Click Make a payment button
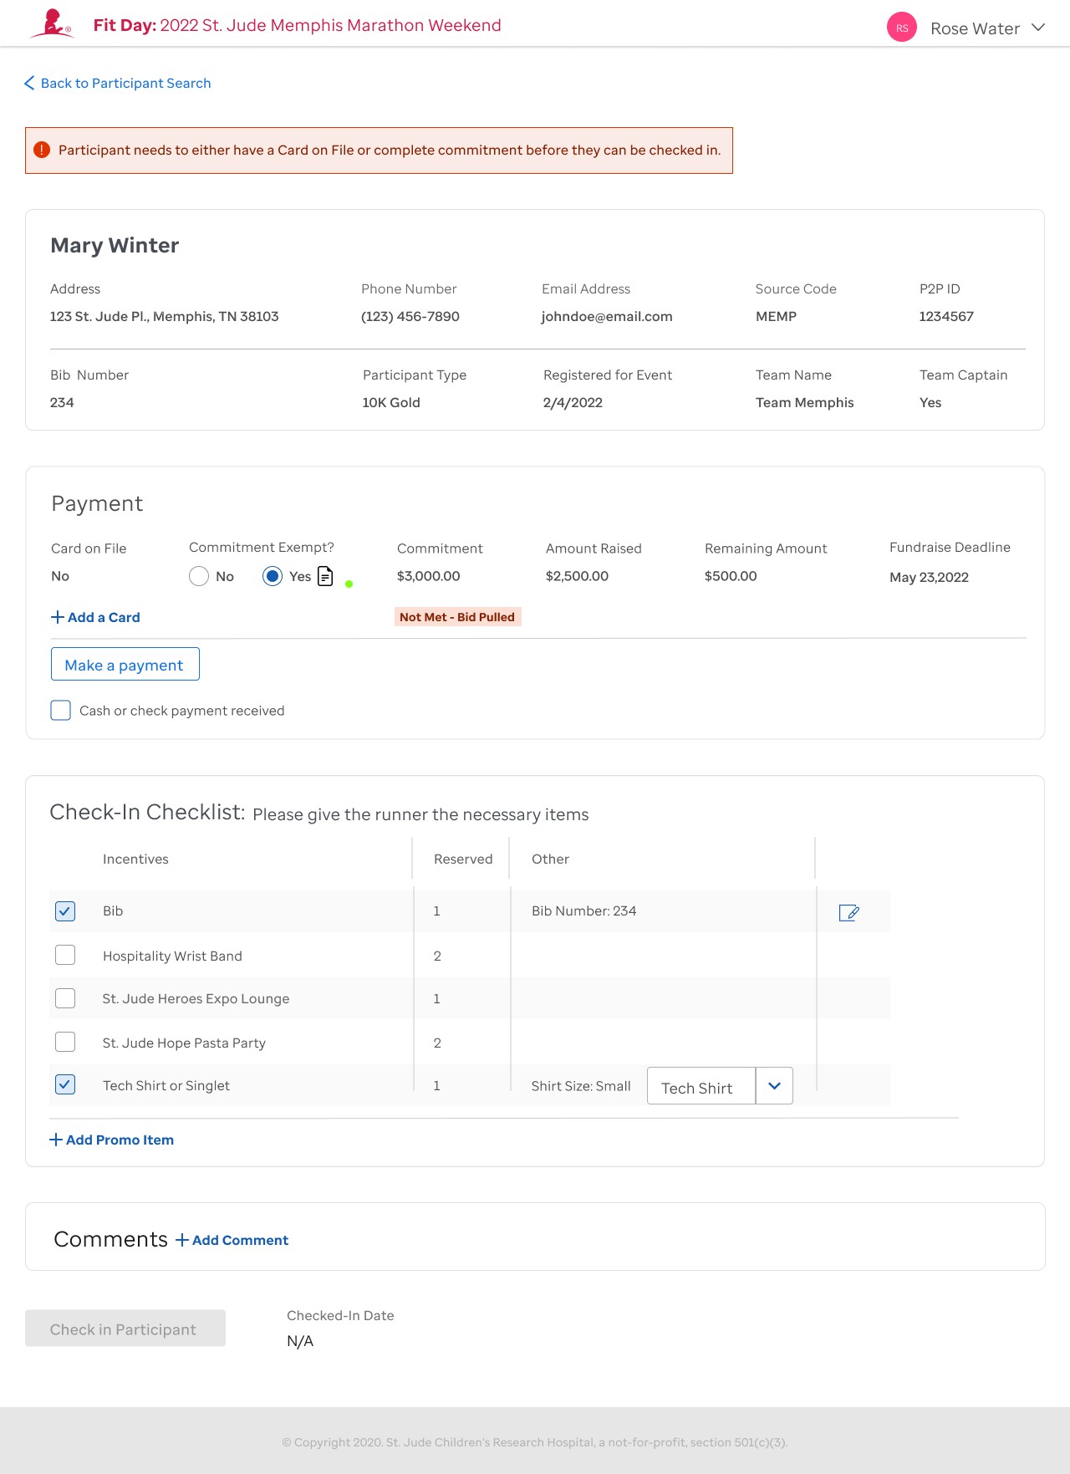This screenshot has width=1070, height=1474. [125, 664]
